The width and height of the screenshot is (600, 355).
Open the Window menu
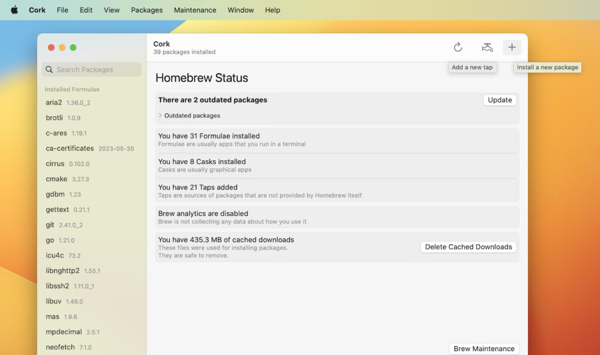pyautogui.click(x=240, y=10)
